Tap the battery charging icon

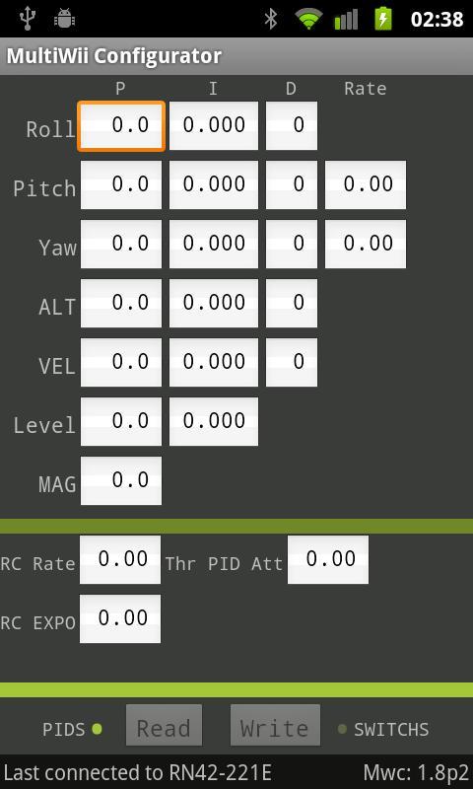(x=383, y=19)
